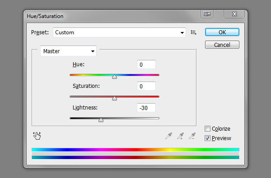Click the Preset dropdown arrow
The width and height of the screenshot is (271, 178).
coord(182,32)
